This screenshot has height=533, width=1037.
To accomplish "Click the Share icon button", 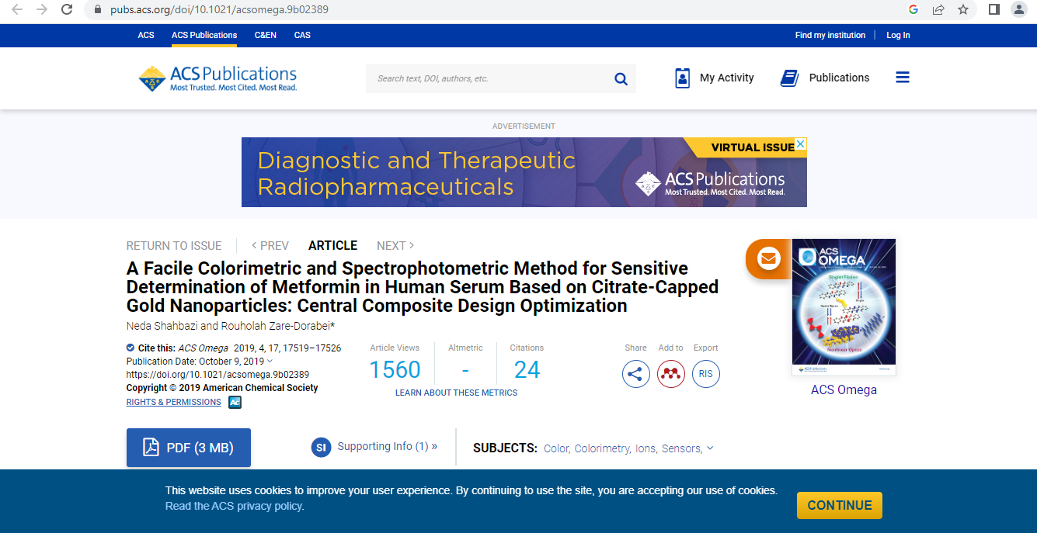I will click(636, 374).
